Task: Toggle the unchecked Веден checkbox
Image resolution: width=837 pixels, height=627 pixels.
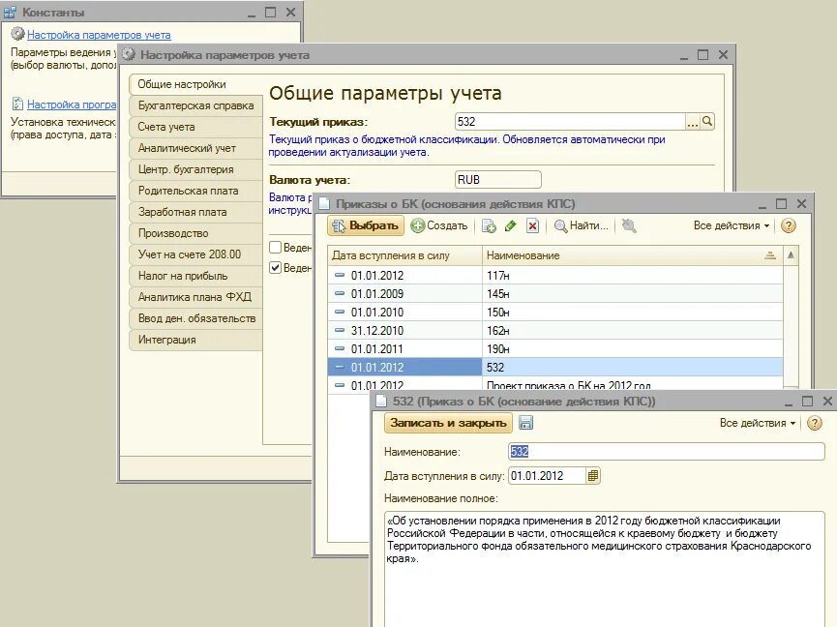Action: [275, 247]
